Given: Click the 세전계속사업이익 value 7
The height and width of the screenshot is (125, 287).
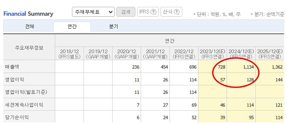Looking at the screenshot, I should tap(138, 105).
